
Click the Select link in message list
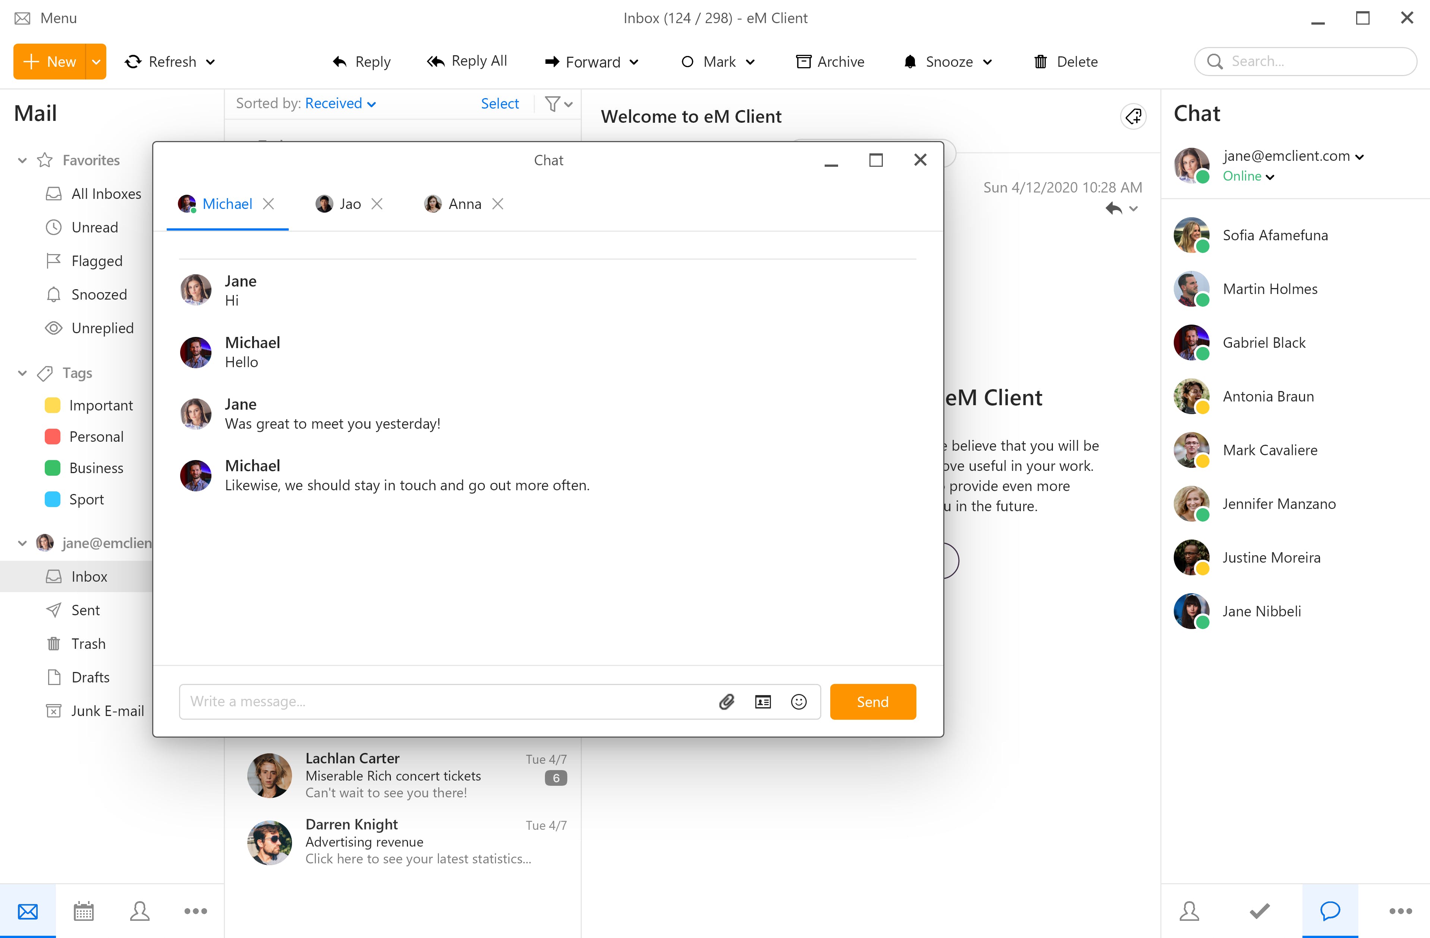pos(499,104)
